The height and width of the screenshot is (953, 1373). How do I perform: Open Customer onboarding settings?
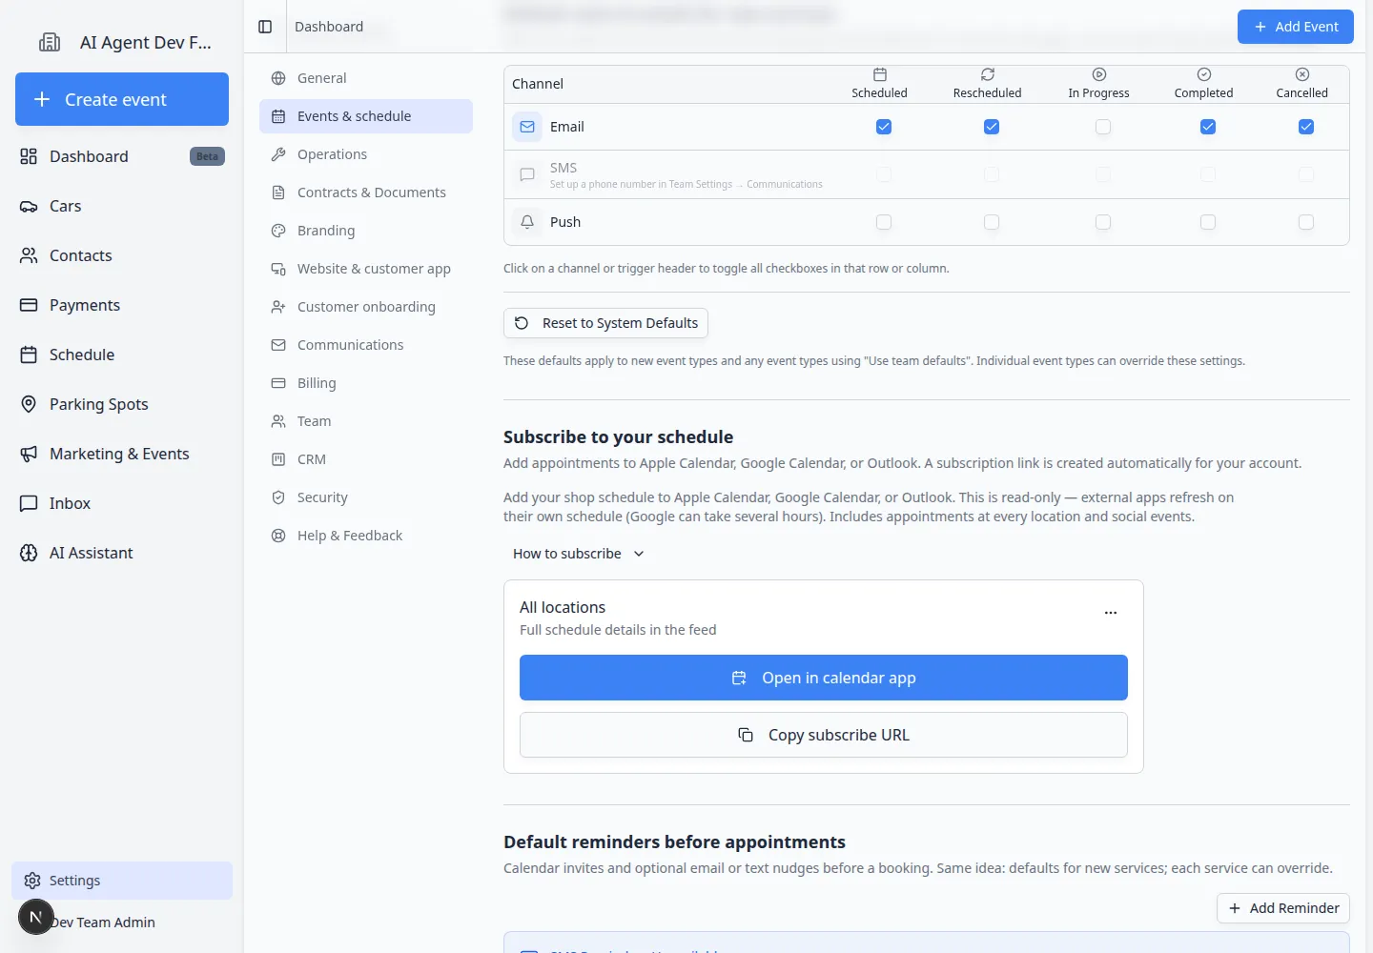[x=366, y=307]
